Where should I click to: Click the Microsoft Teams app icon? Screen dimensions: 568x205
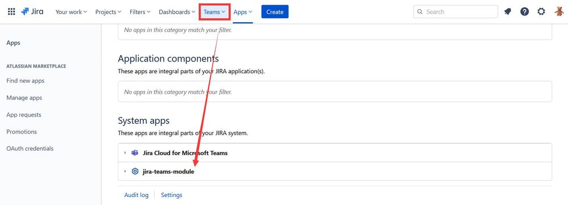click(135, 153)
